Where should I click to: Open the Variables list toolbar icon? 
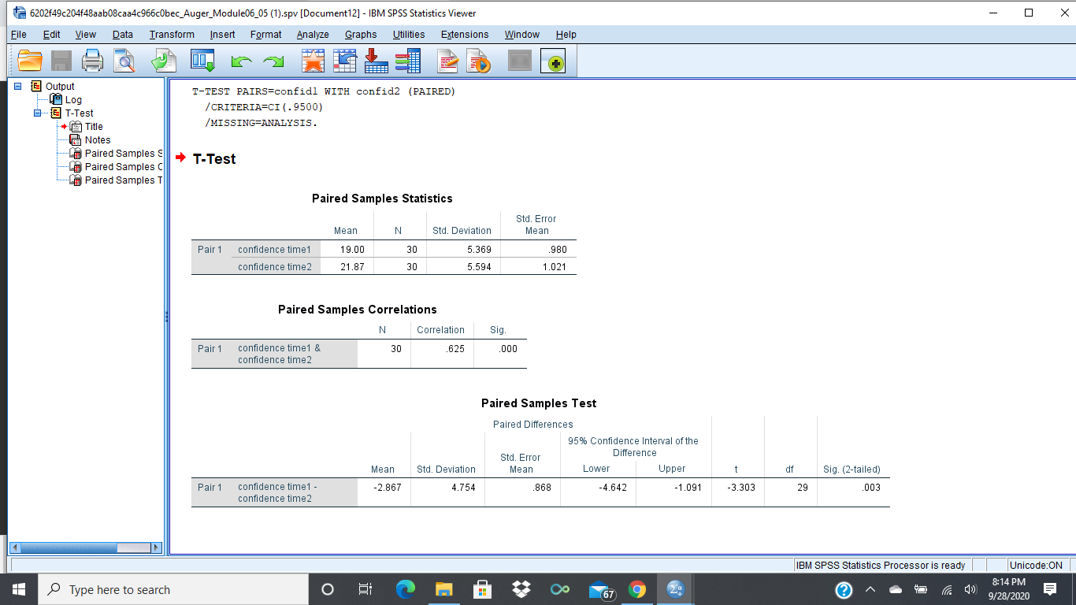pos(409,61)
